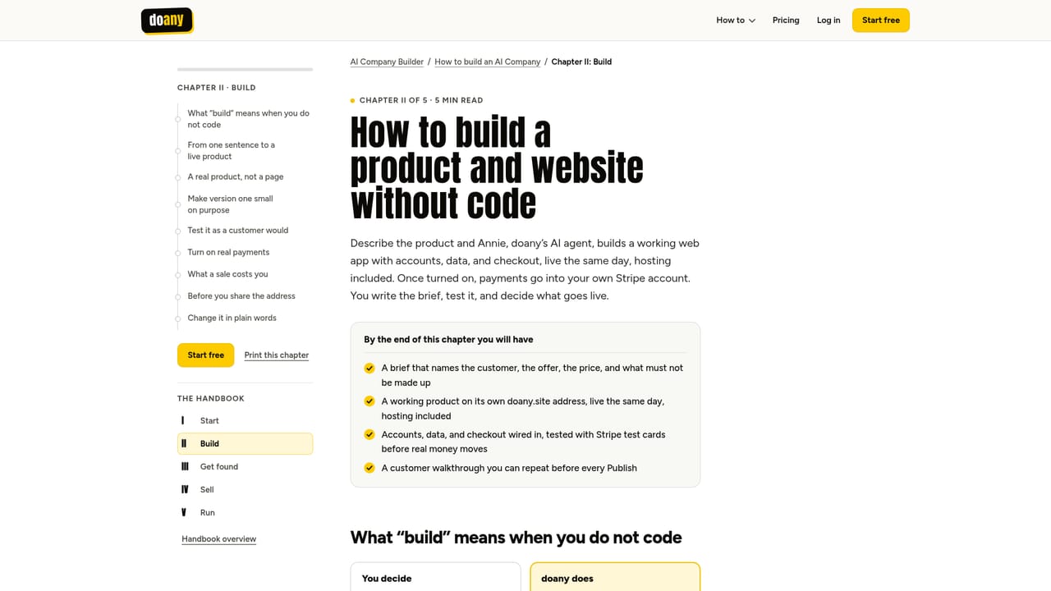Click 'By the end of this chapter' heading
The height and width of the screenshot is (591, 1051).
(x=448, y=339)
